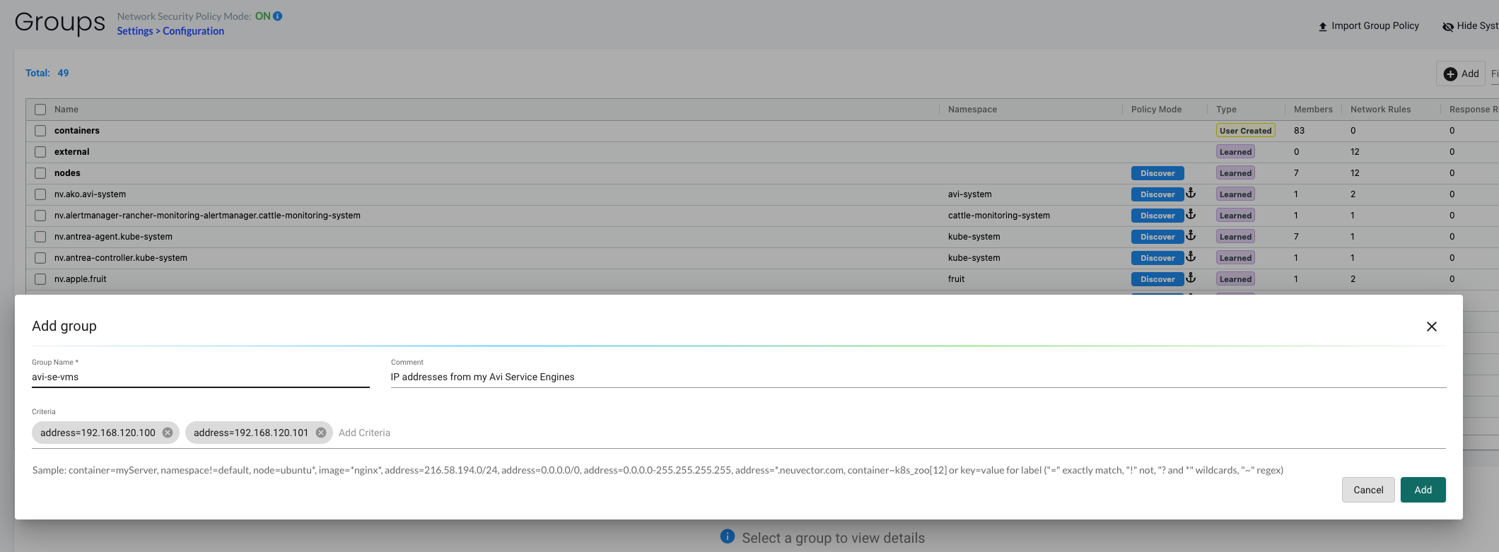Click the anchor icon for nv.ako.avi-system

click(x=1191, y=193)
